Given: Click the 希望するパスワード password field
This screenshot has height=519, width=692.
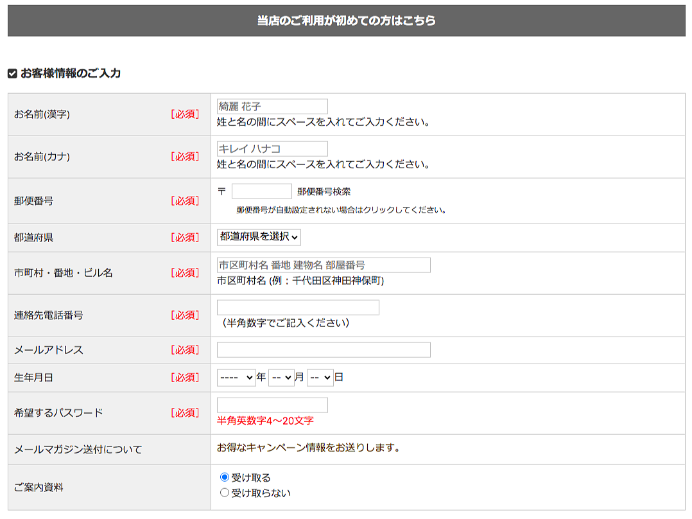Looking at the screenshot, I should (x=272, y=405).
